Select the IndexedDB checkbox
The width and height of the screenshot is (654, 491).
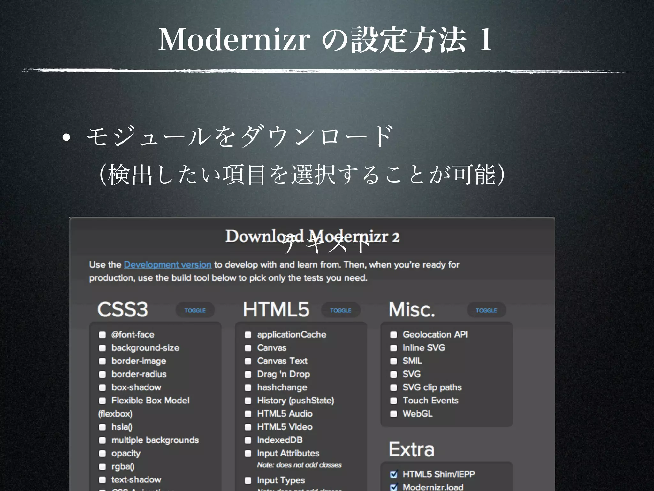pos(248,440)
